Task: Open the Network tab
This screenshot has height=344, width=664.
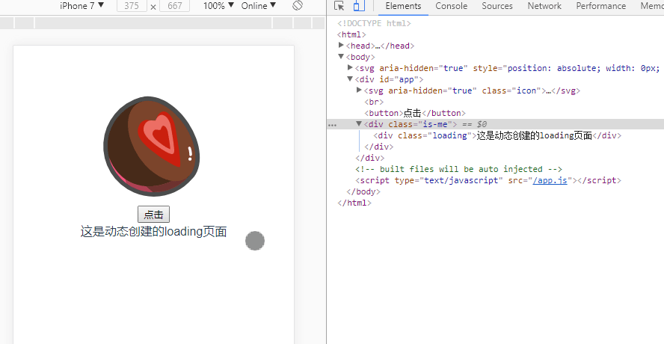Action: 544,6
